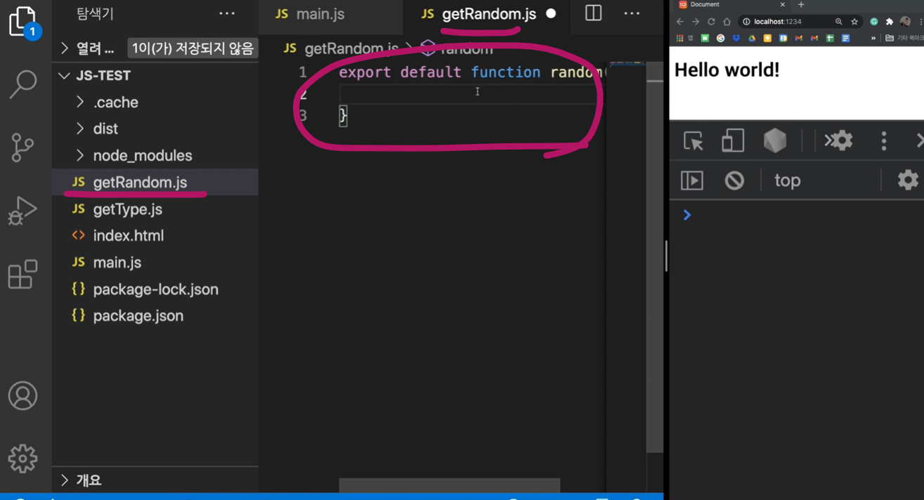
Task: Go to Chrome home page
Action: 727,22
